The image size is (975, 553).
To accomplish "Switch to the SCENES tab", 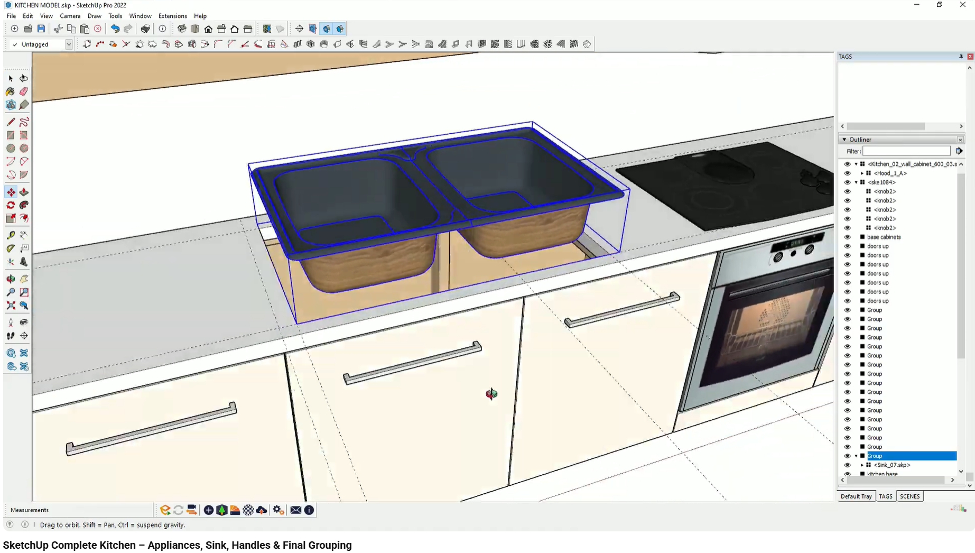I will pyautogui.click(x=910, y=496).
